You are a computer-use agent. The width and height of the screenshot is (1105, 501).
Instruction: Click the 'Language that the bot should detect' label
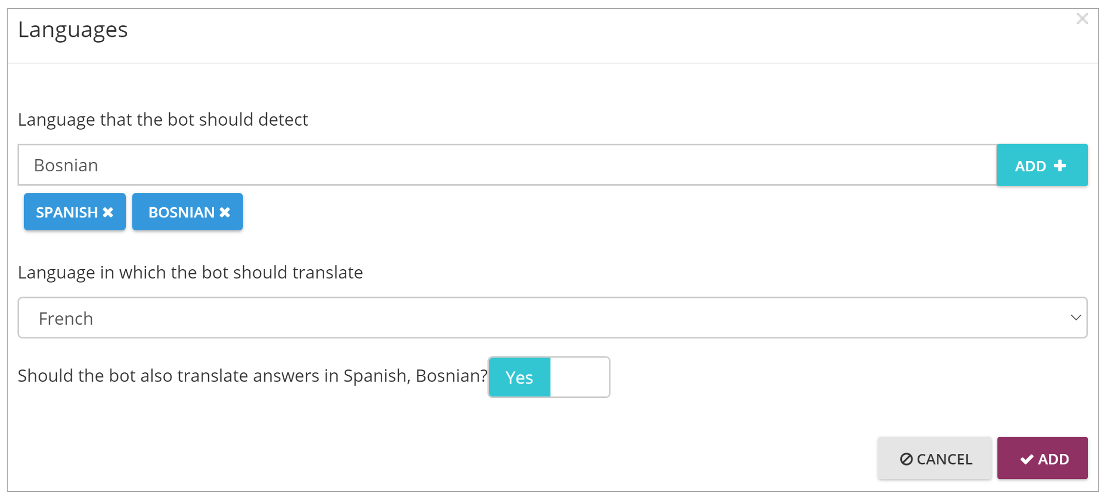(163, 119)
